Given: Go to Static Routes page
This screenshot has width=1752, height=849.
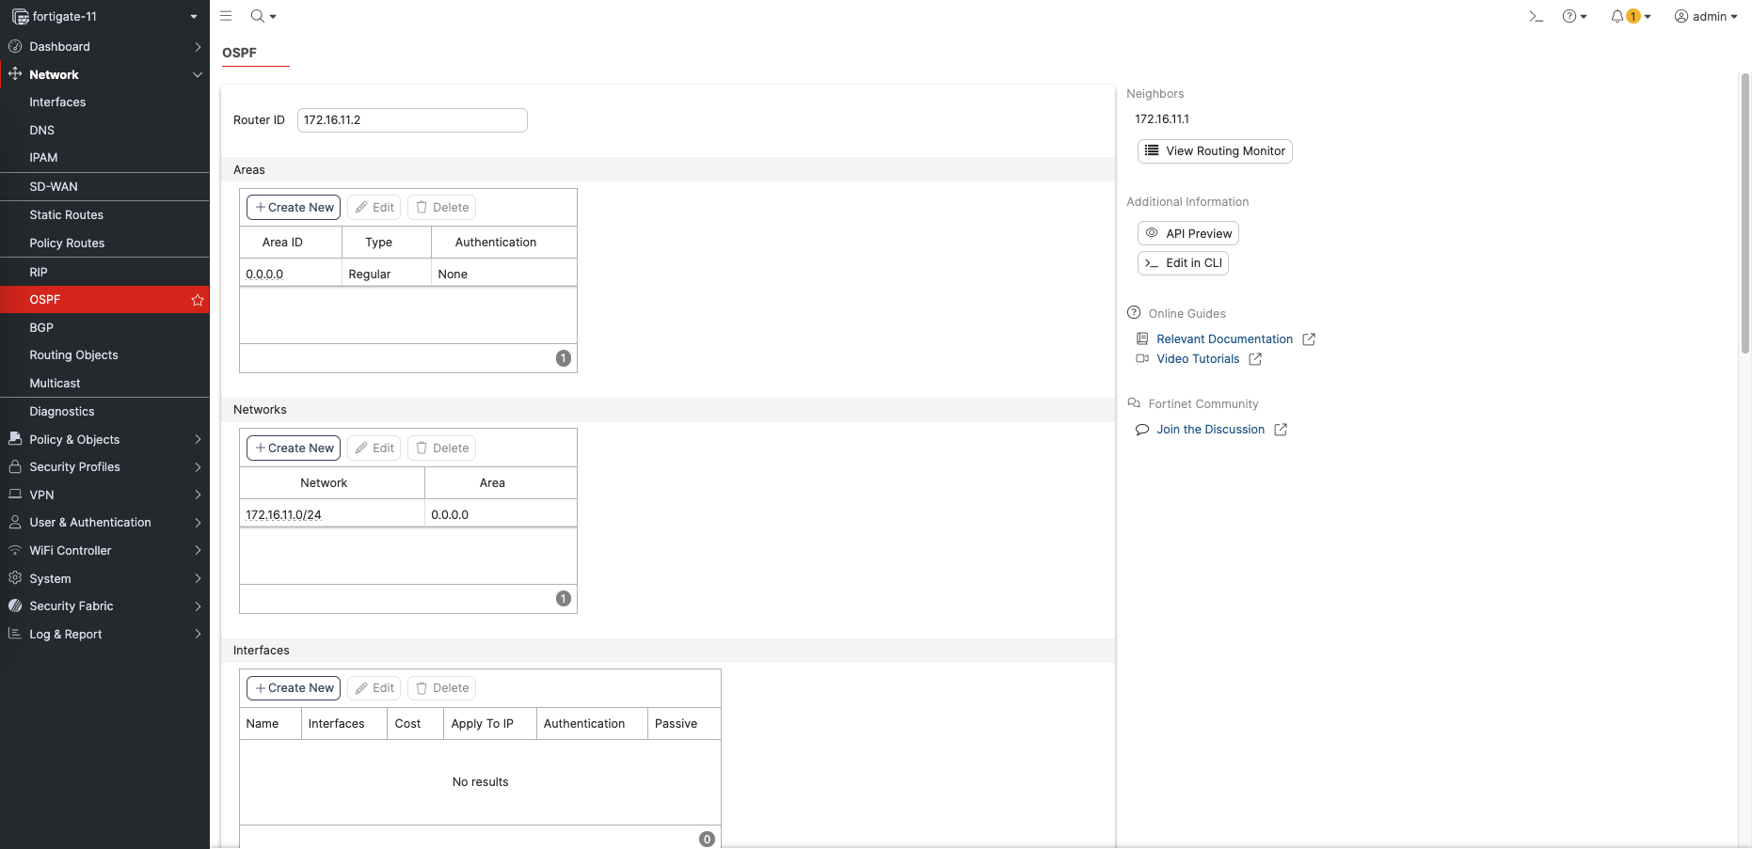Looking at the screenshot, I should pyautogui.click(x=66, y=215).
